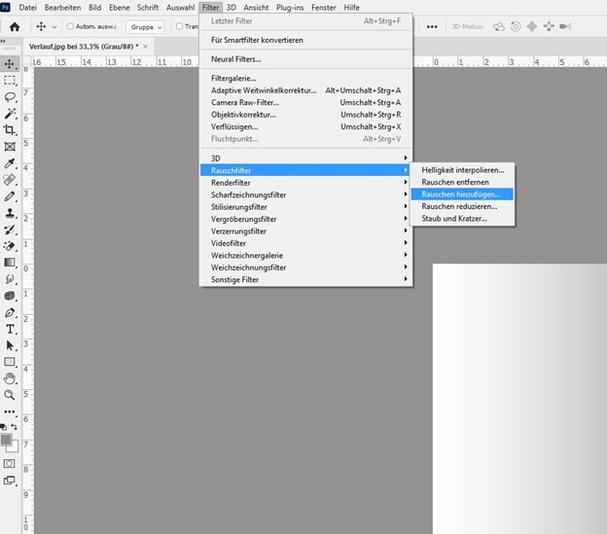The height and width of the screenshot is (534, 607).
Task: Open the Move tool preset dropdown arrow
Action: [54, 27]
